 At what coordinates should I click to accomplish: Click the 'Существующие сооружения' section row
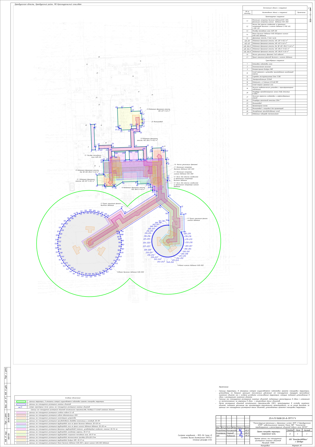pos(275,61)
